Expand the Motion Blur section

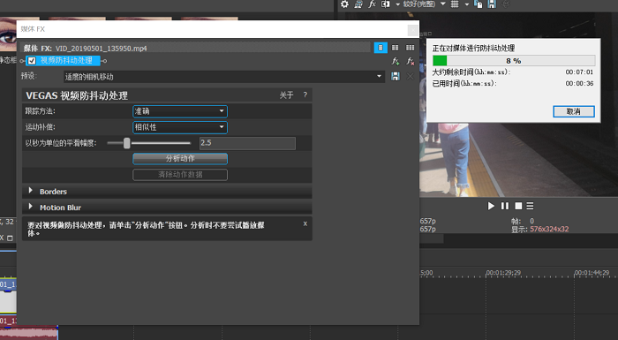[30, 207]
